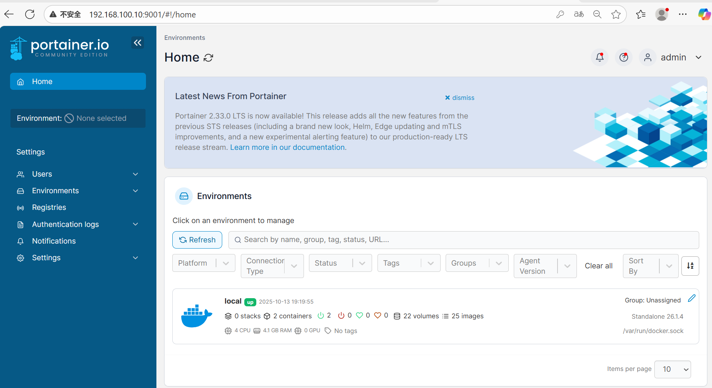Image resolution: width=712 pixels, height=388 pixels.
Task: Click the 22 volumes text
Action: (421, 316)
